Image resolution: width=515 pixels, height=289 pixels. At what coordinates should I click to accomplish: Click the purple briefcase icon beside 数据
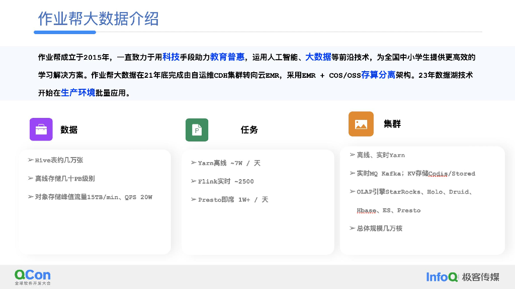click(41, 129)
